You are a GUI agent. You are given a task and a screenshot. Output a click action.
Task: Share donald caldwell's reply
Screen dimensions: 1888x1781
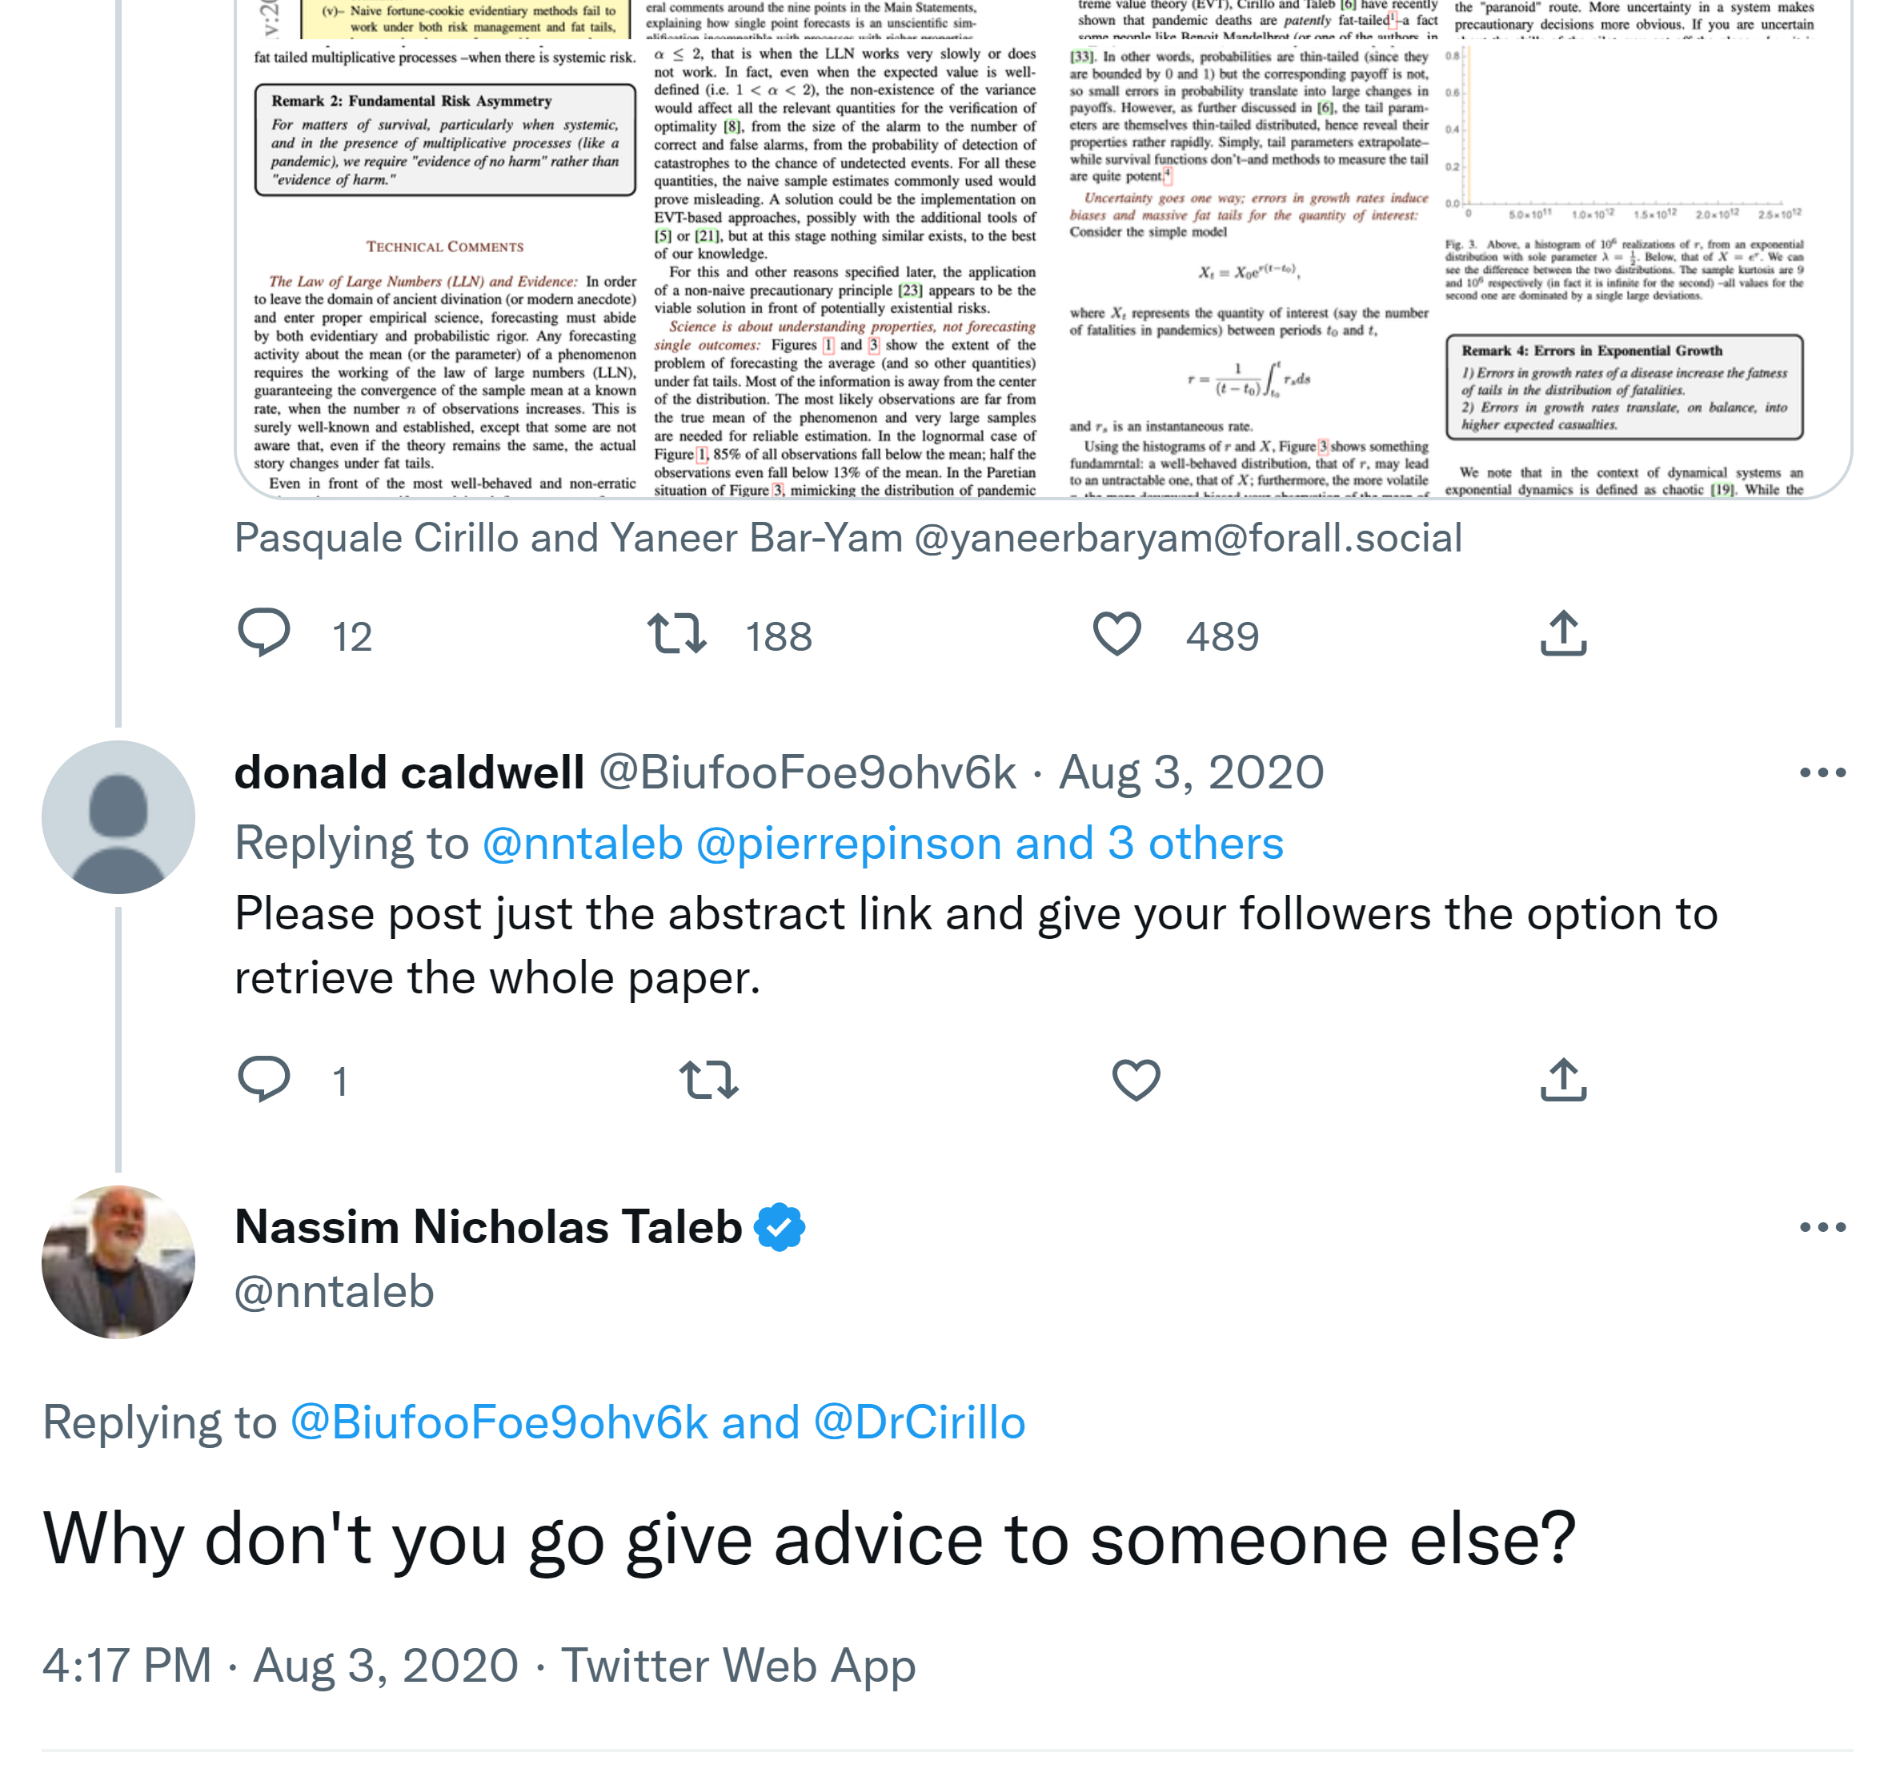point(1563,1079)
